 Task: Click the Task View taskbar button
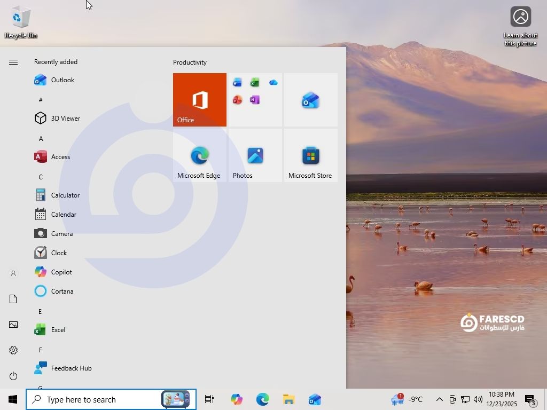pos(209,399)
